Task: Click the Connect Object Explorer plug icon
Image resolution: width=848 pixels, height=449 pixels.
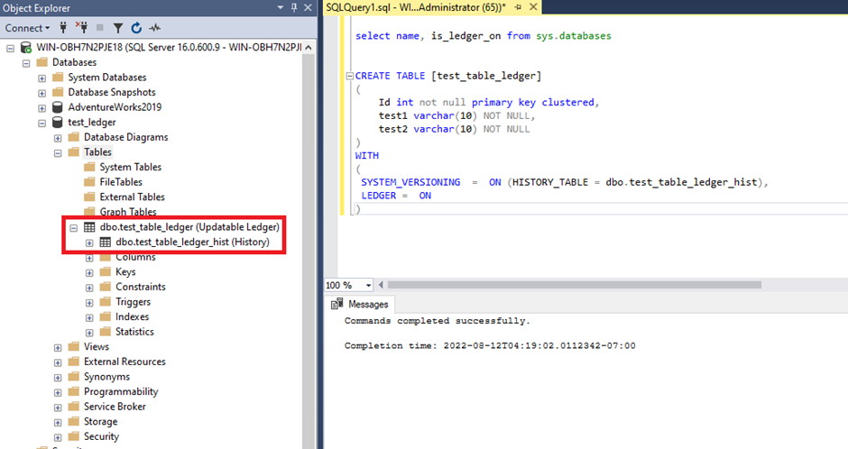Action: [63, 28]
